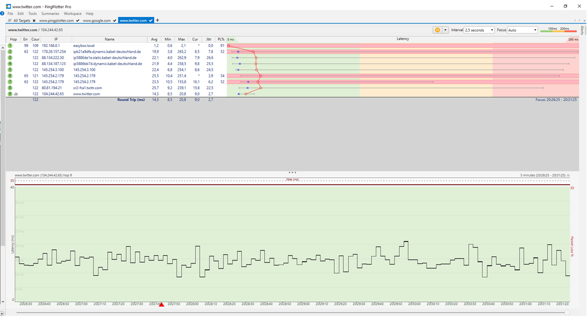This screenshot has width=587, height=319.
Task: Click the scroll-down arrow on the left edge scrollbar
Action: click(2, 301)
